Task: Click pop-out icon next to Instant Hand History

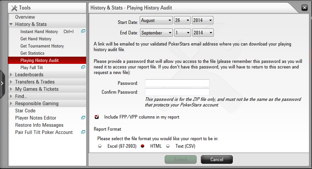Action: 83,31
